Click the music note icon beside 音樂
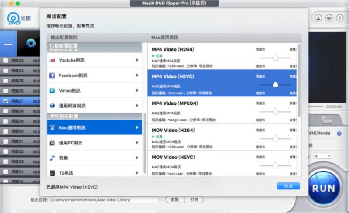 pos(52,158)
